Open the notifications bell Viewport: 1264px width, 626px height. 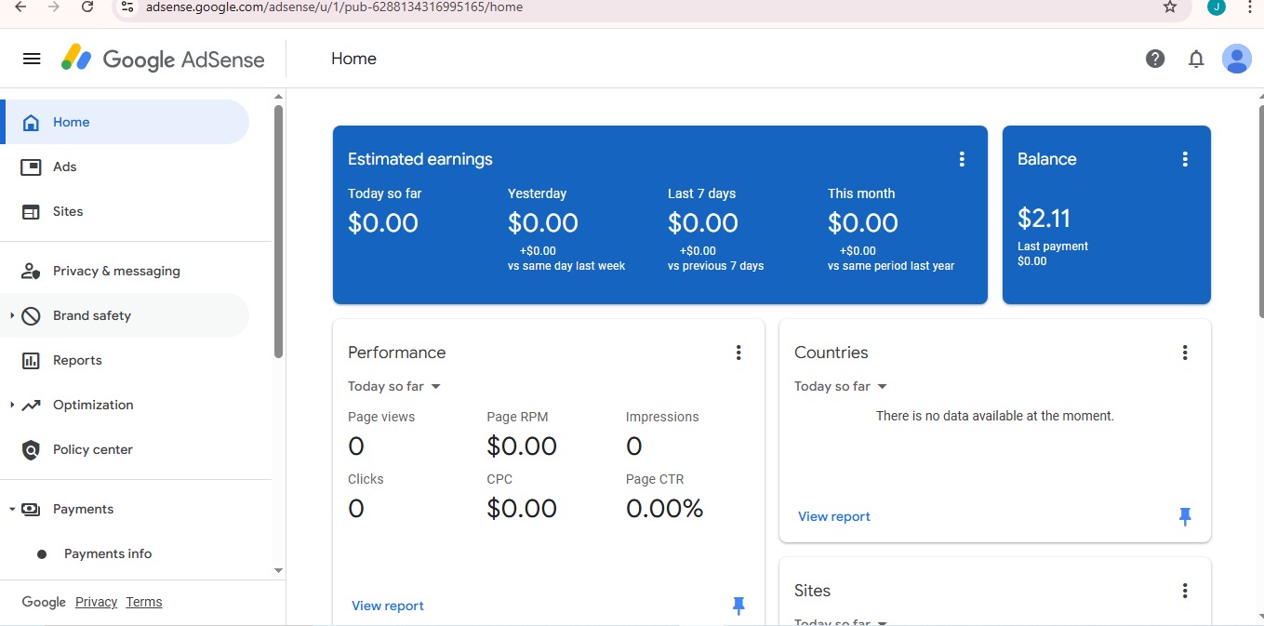click(x=1196, y=59)
